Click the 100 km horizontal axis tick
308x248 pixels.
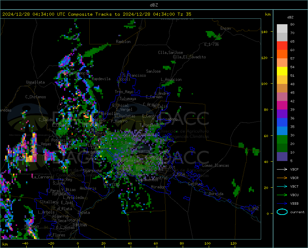[x=207, y=243]
